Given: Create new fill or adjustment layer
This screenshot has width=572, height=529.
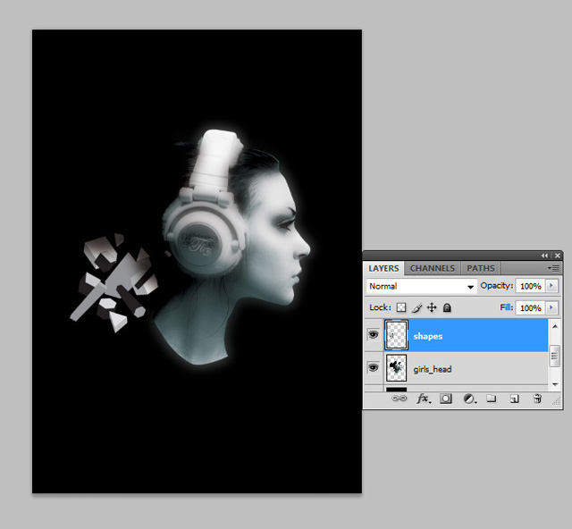Looking at the screenshot, I should point(468,399).
